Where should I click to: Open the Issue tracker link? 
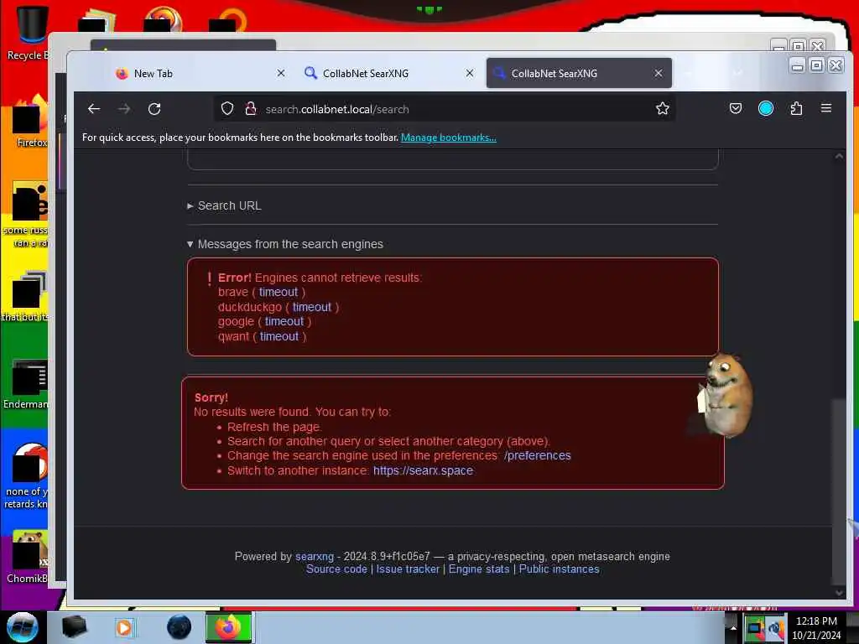pos(408,569)
